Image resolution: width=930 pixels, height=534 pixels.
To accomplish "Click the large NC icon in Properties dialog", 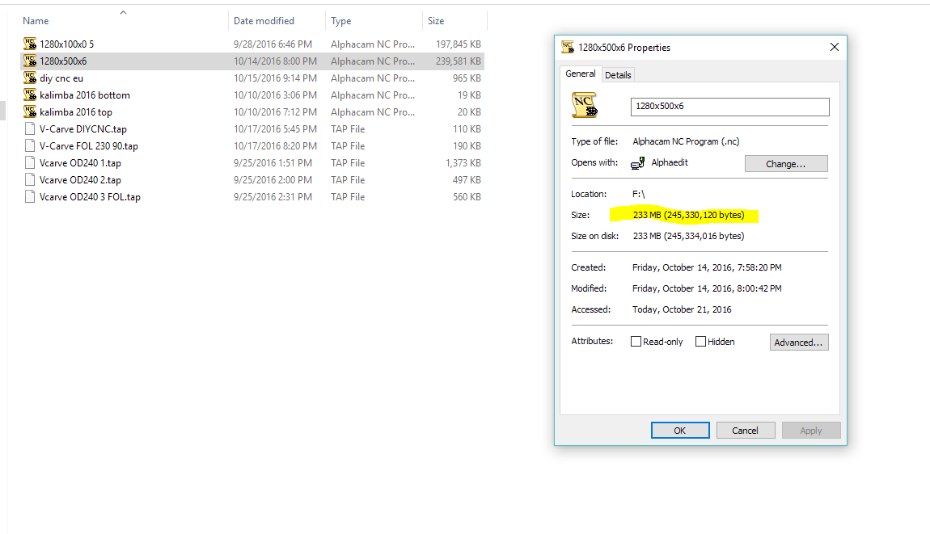I will coord(584,106).
